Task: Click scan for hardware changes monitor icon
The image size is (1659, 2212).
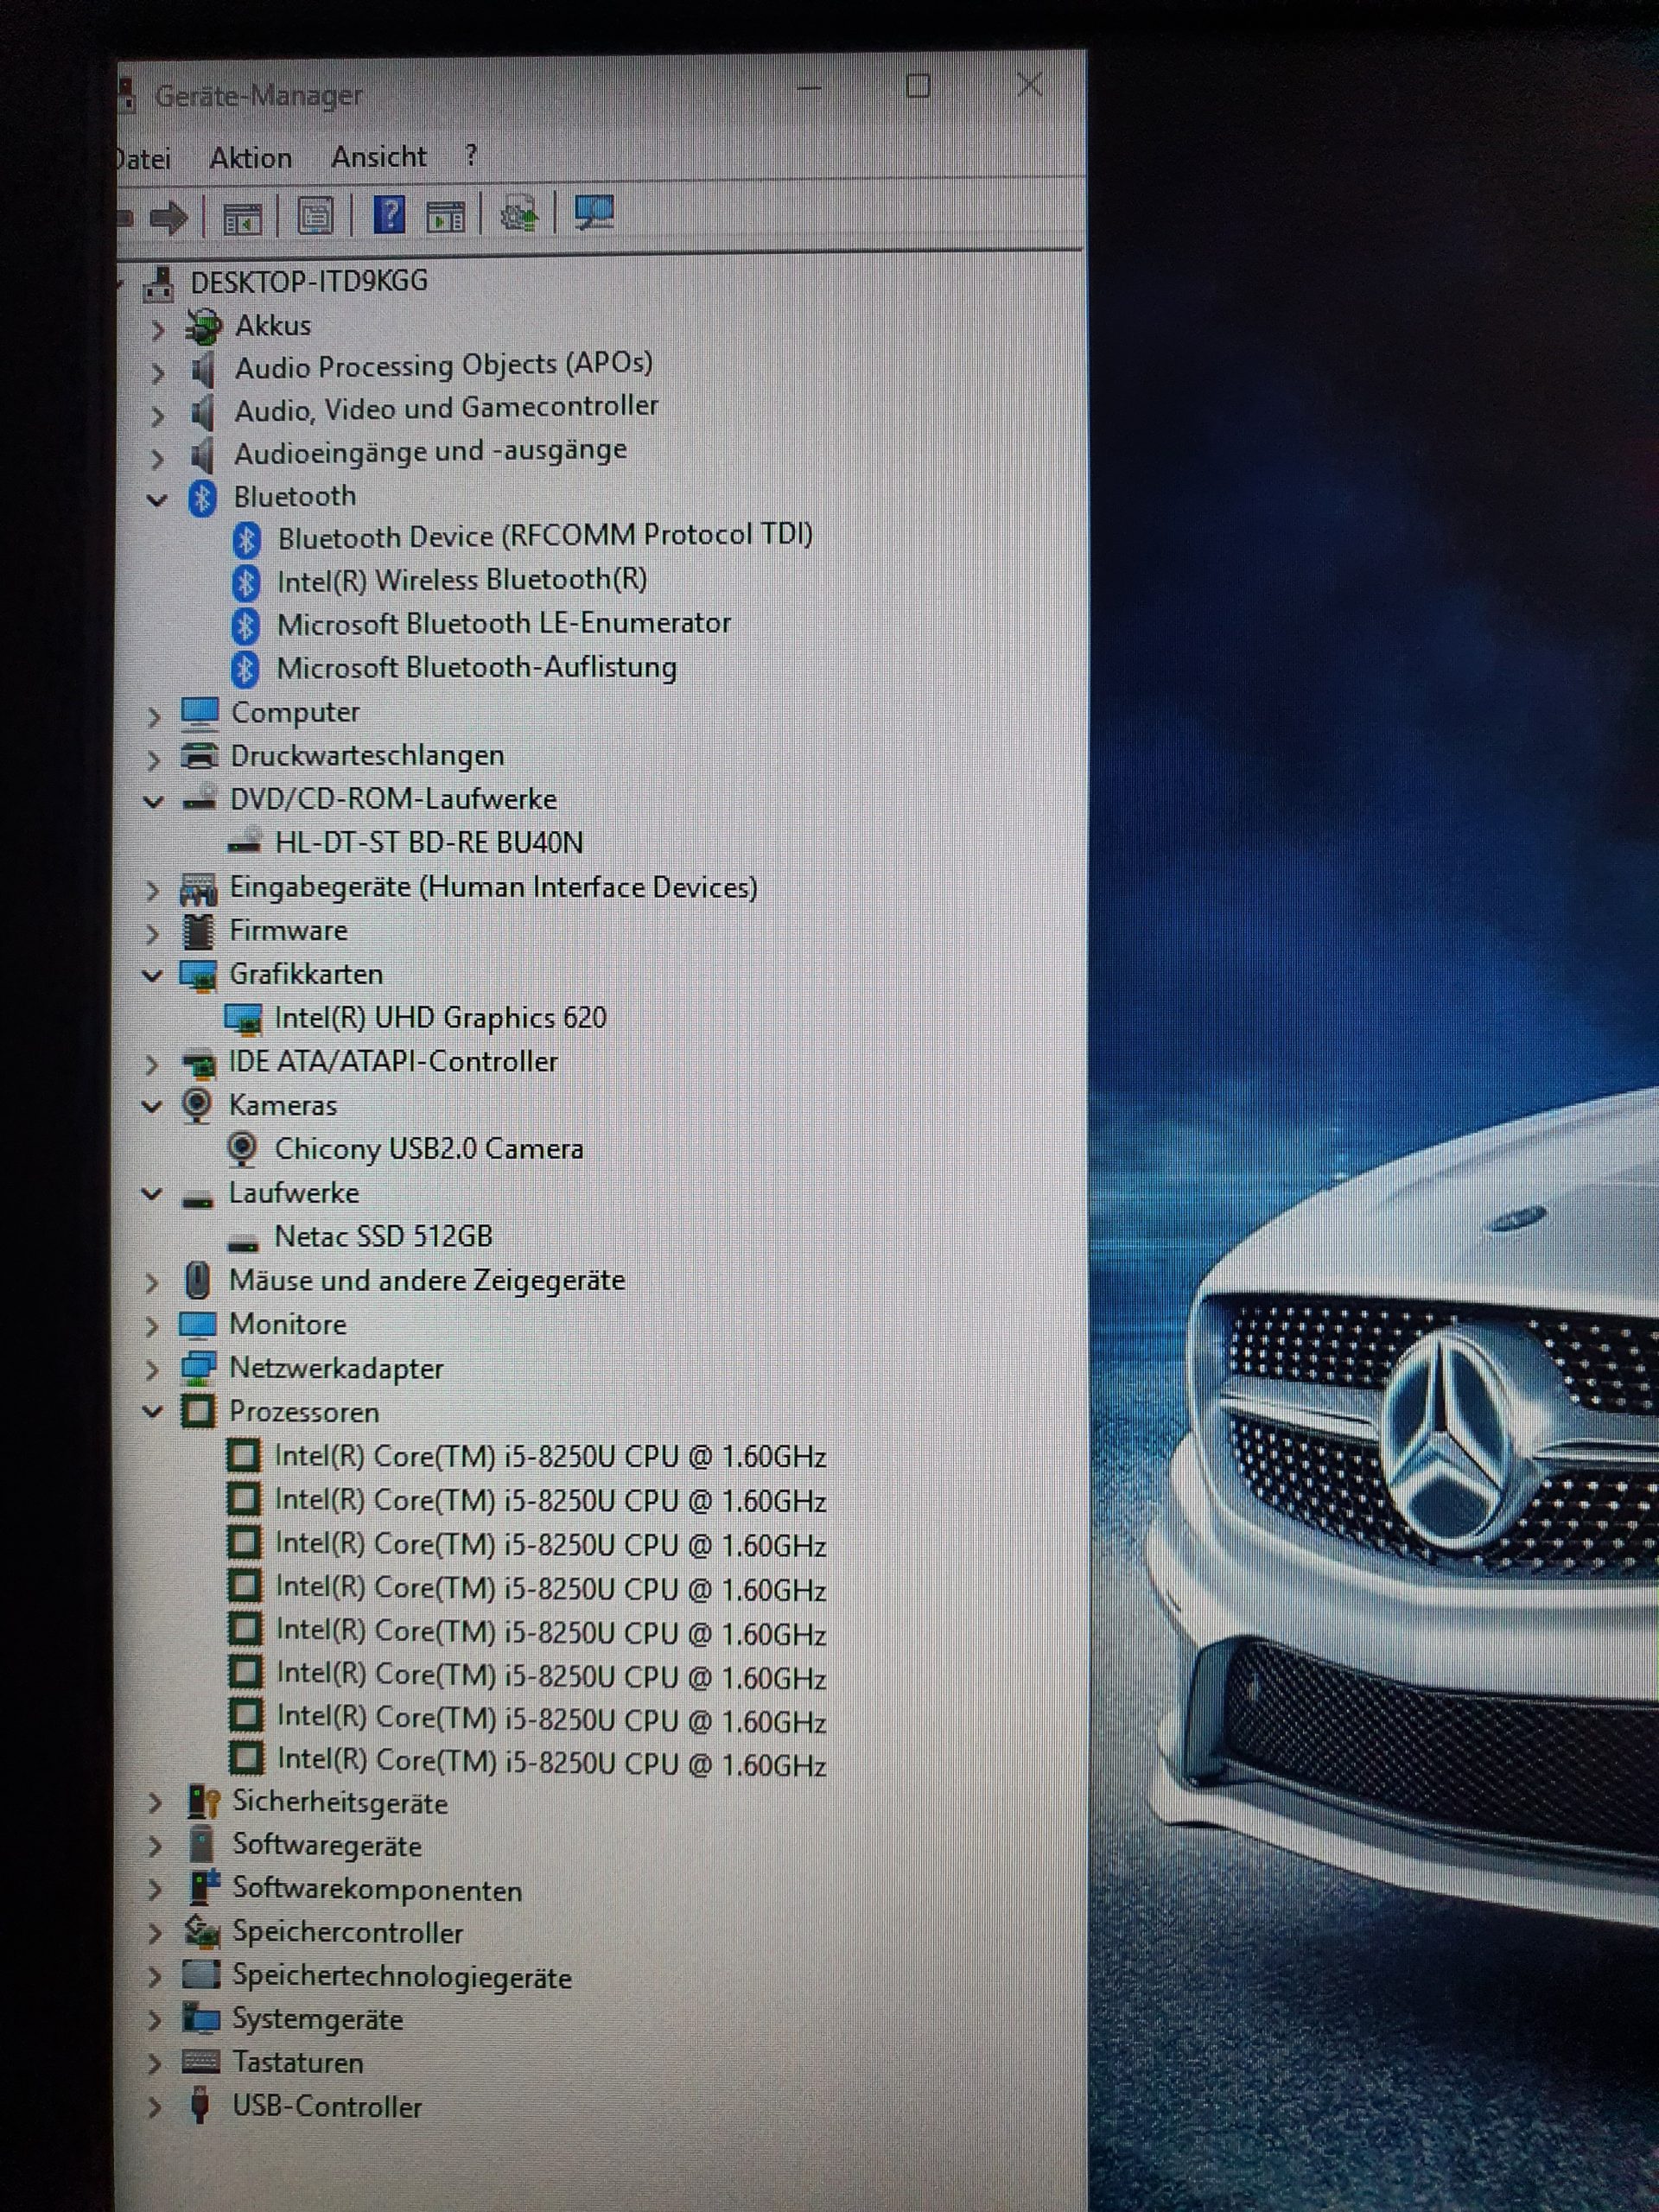Action: (x=594, y=212)
